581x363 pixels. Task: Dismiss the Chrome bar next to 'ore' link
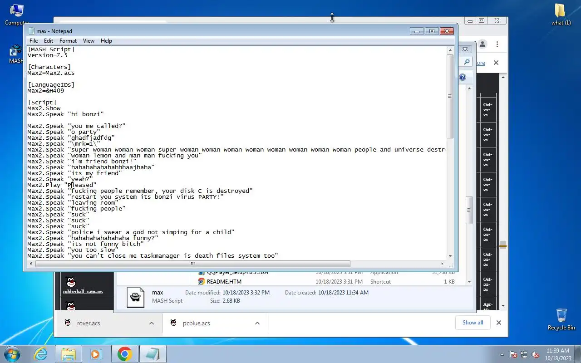tap(496, 63)
